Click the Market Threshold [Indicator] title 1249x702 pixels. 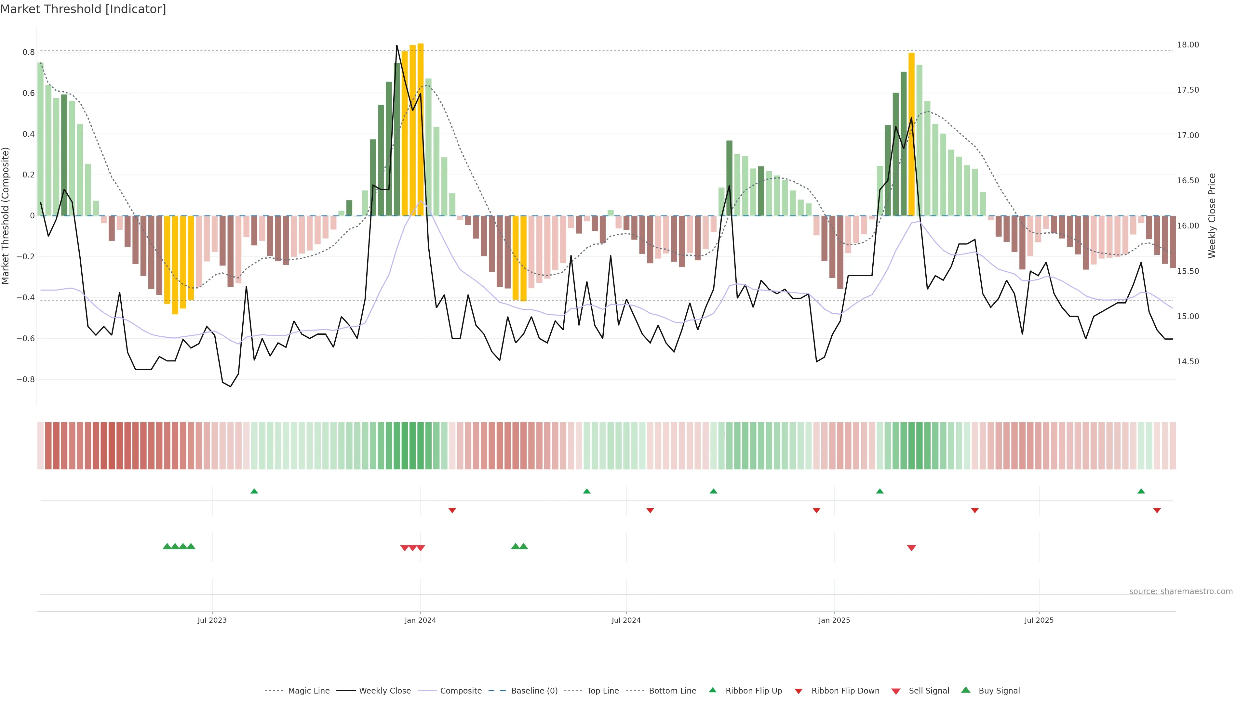tap(83, 9)
